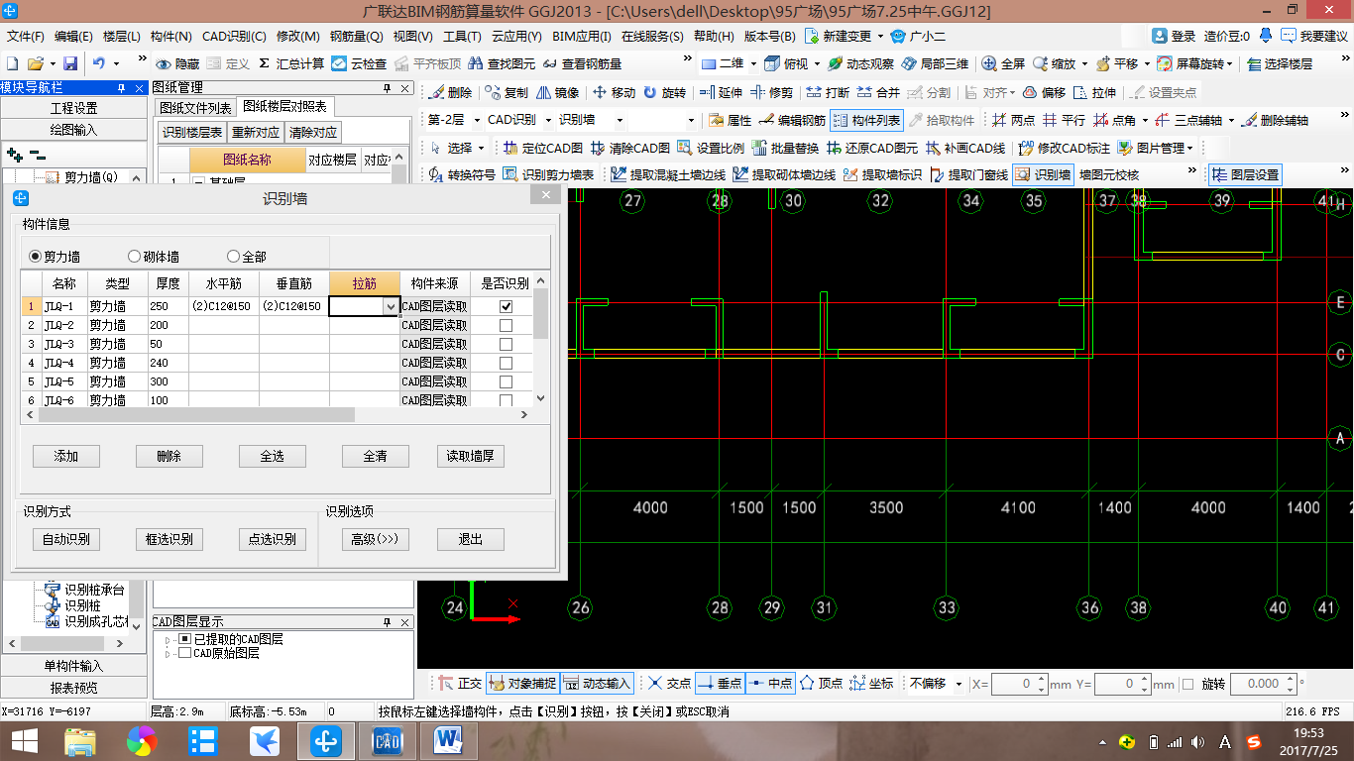
Task: Select the 移动 move tool
Action: (x=614, y=93)
